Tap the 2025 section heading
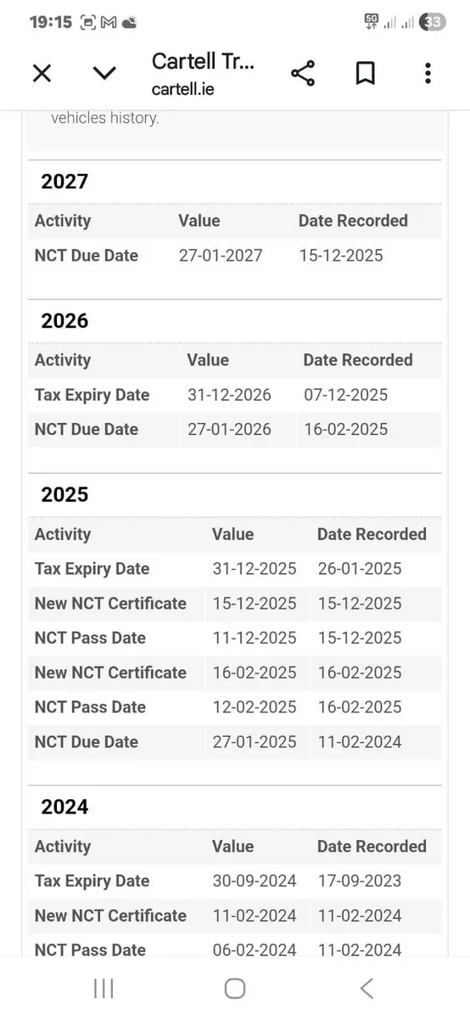This screenshot has width=470, height=1019. (64, 494)
